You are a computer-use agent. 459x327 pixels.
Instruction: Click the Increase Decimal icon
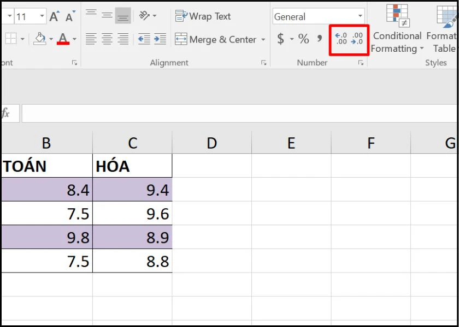click(x=341, y=39)
